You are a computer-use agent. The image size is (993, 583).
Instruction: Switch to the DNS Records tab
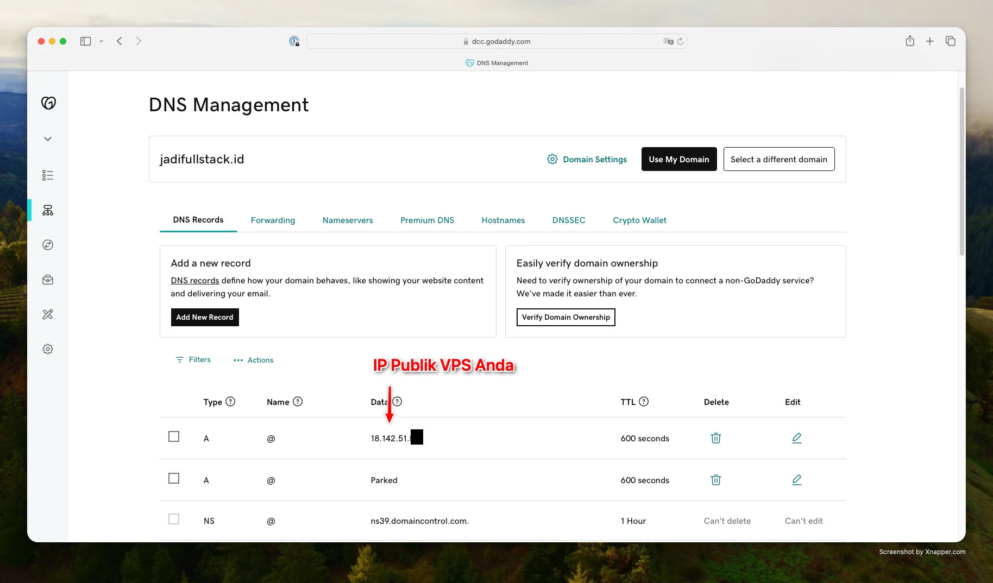click(198, 220)
